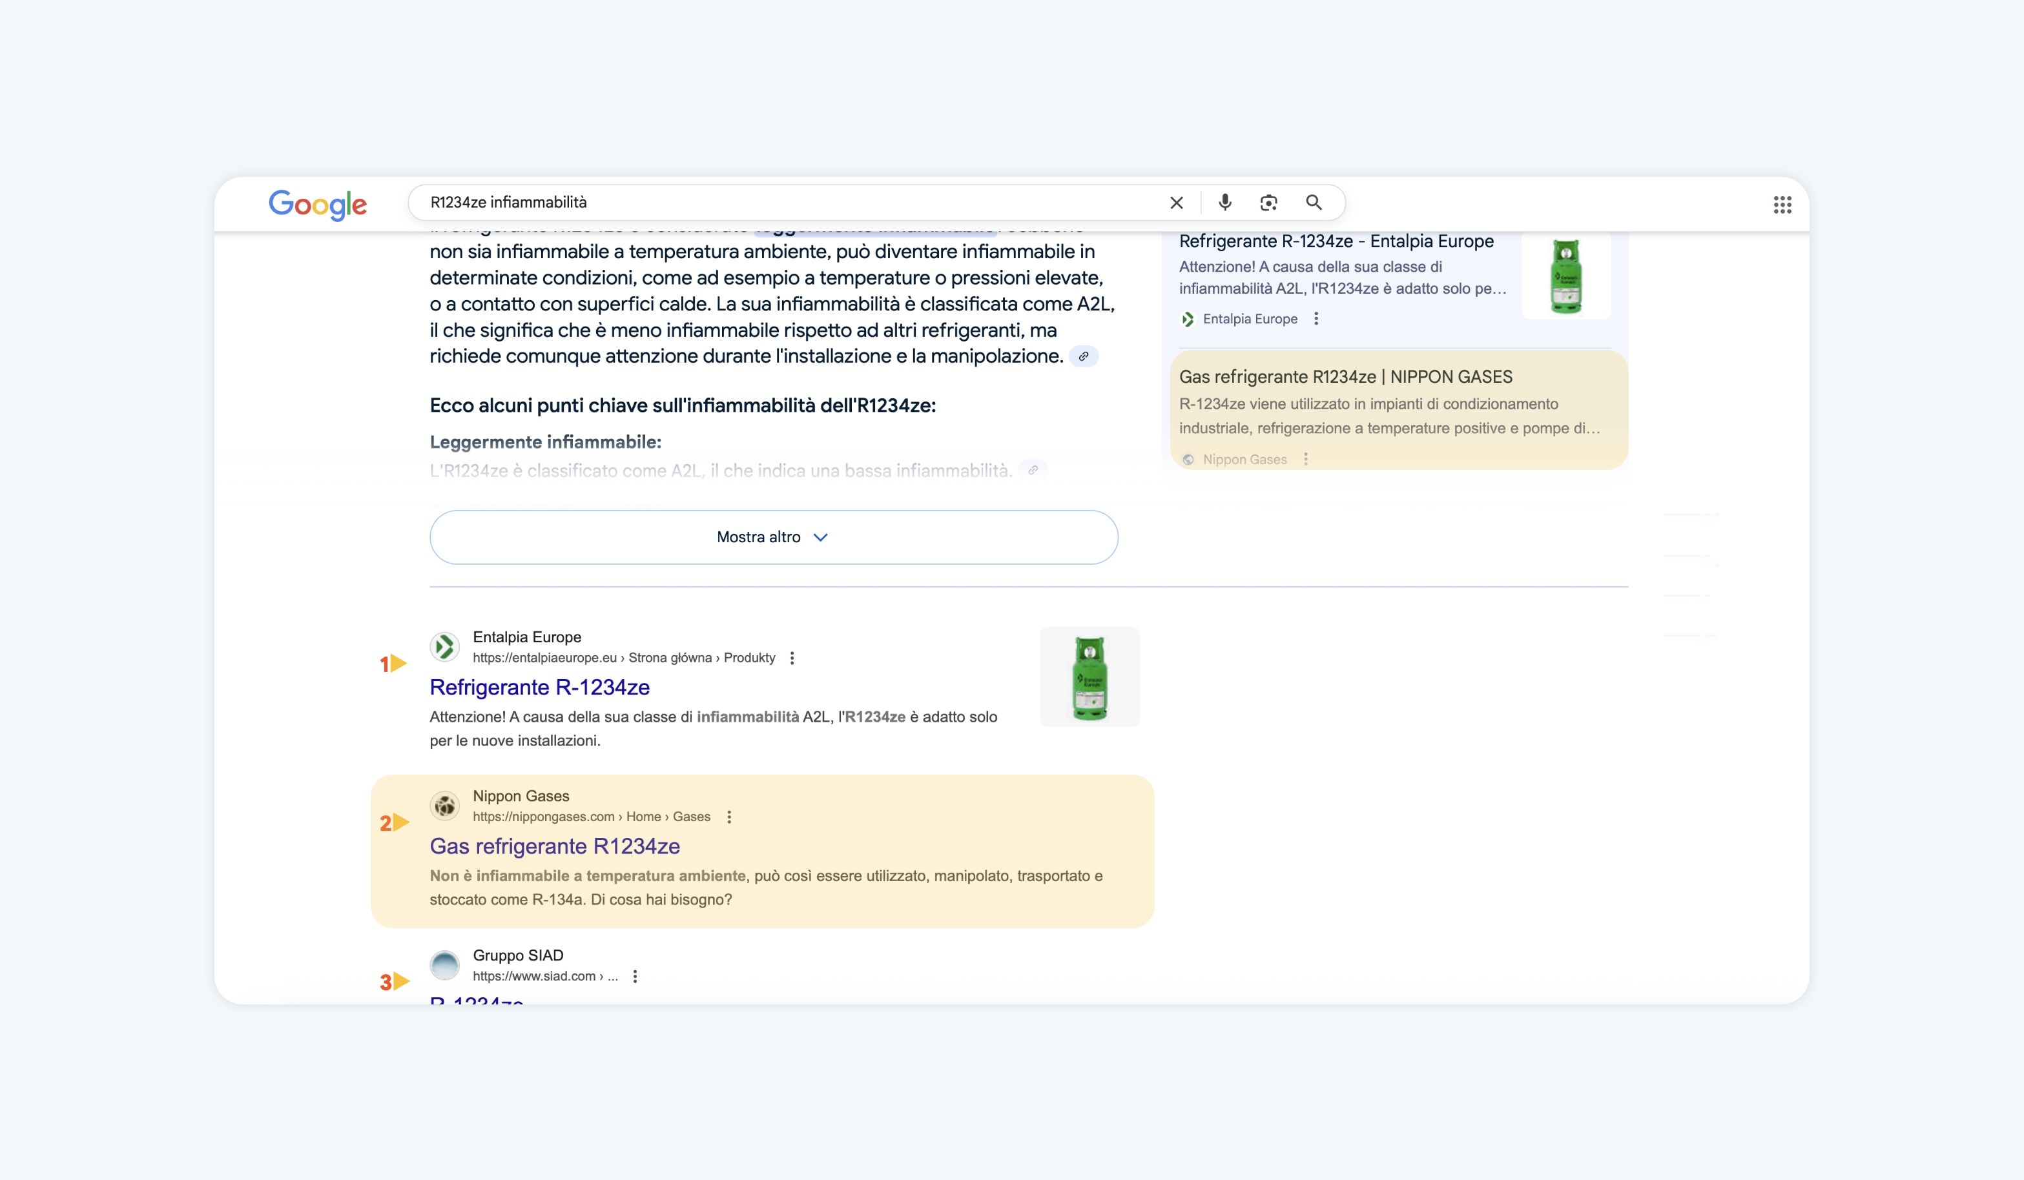2024x1180 pixels.
Task: Clear the search query with X
Action: point(1177,203)
